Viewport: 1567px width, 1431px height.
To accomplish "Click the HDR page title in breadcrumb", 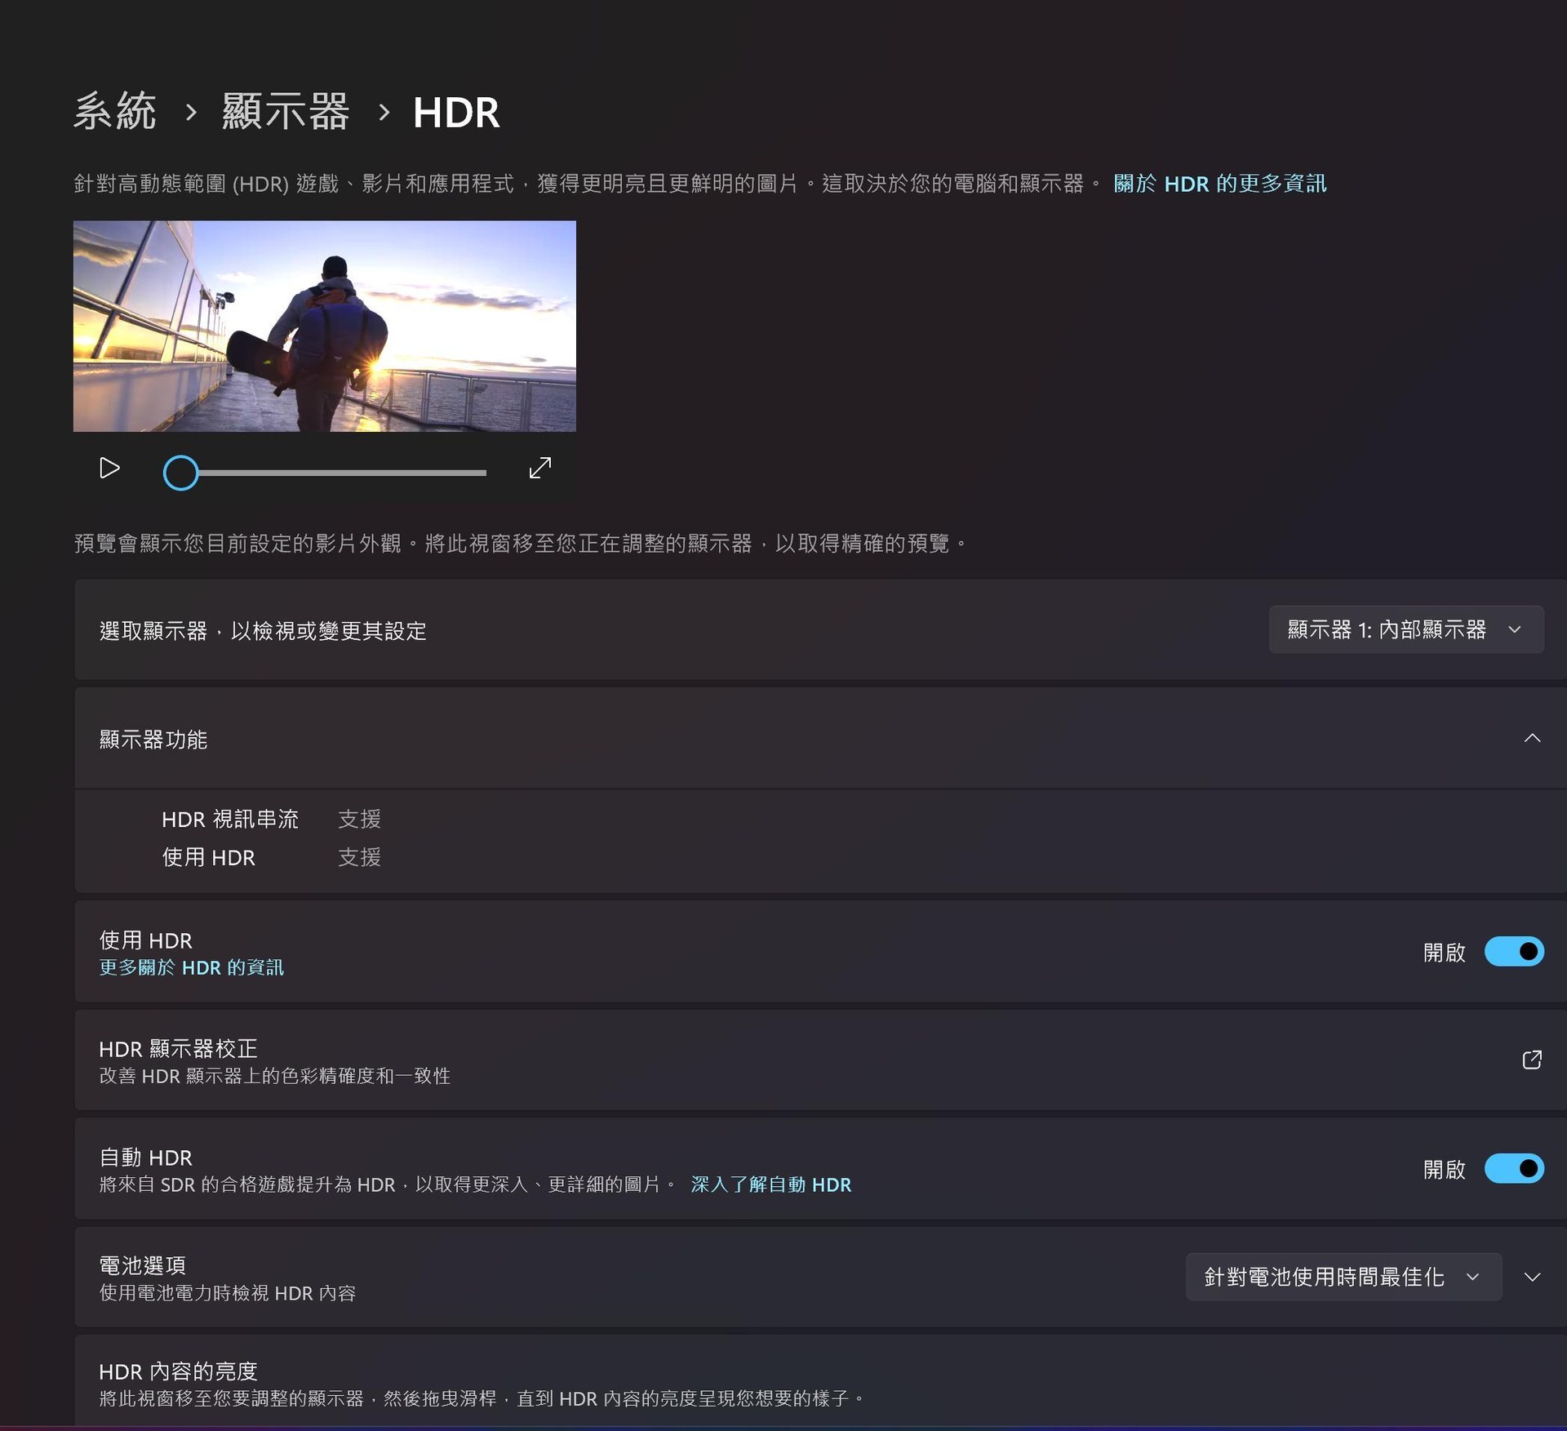I will tap(455, 113).
